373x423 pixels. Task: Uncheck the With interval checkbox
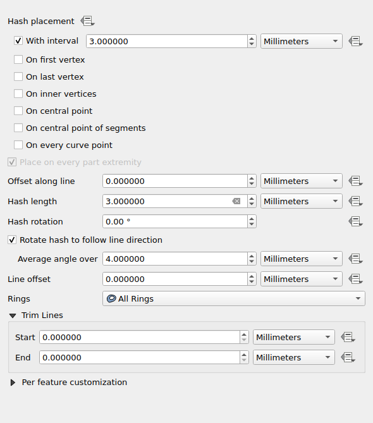(x=18, y=40)
